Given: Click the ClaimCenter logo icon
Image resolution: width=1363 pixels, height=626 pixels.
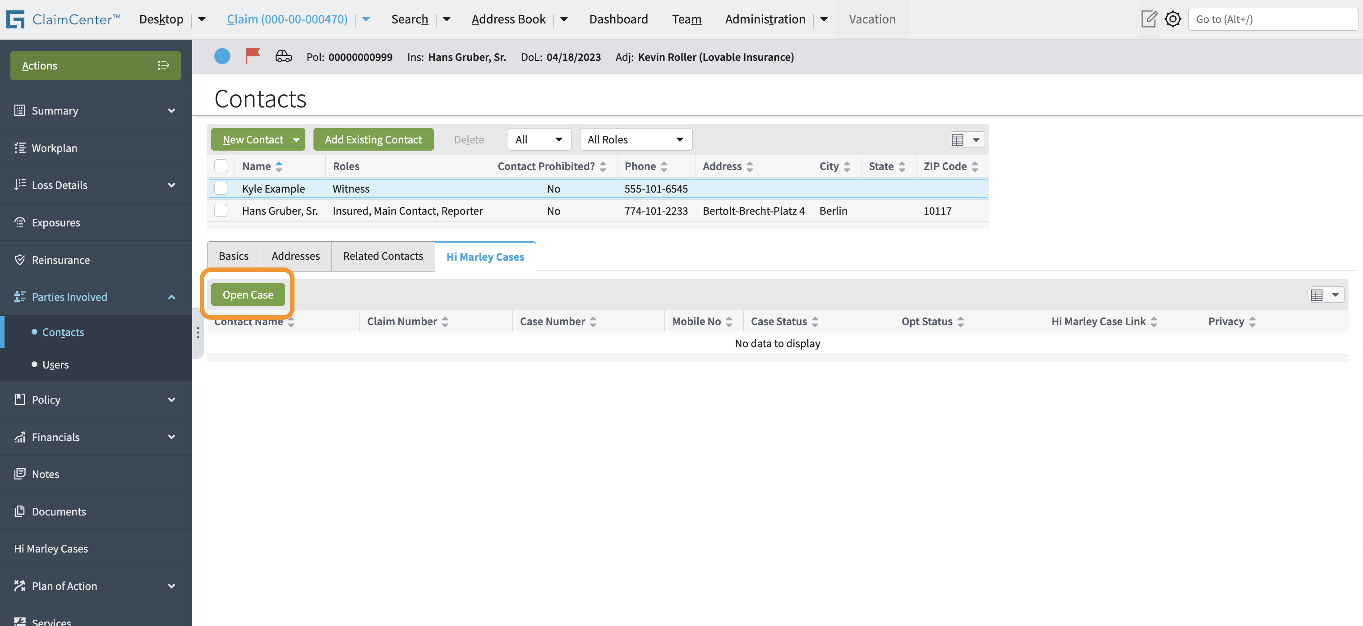Looking at the screenshot, I should (15, 19).
